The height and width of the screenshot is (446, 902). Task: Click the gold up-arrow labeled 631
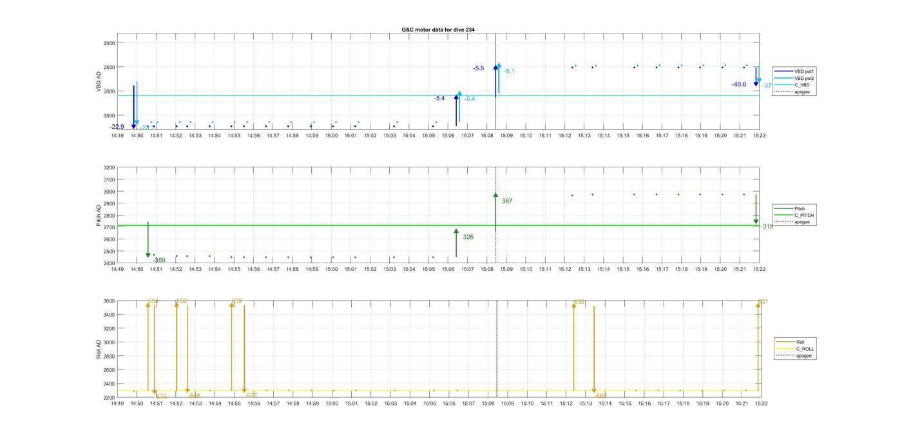coord(758,346)
